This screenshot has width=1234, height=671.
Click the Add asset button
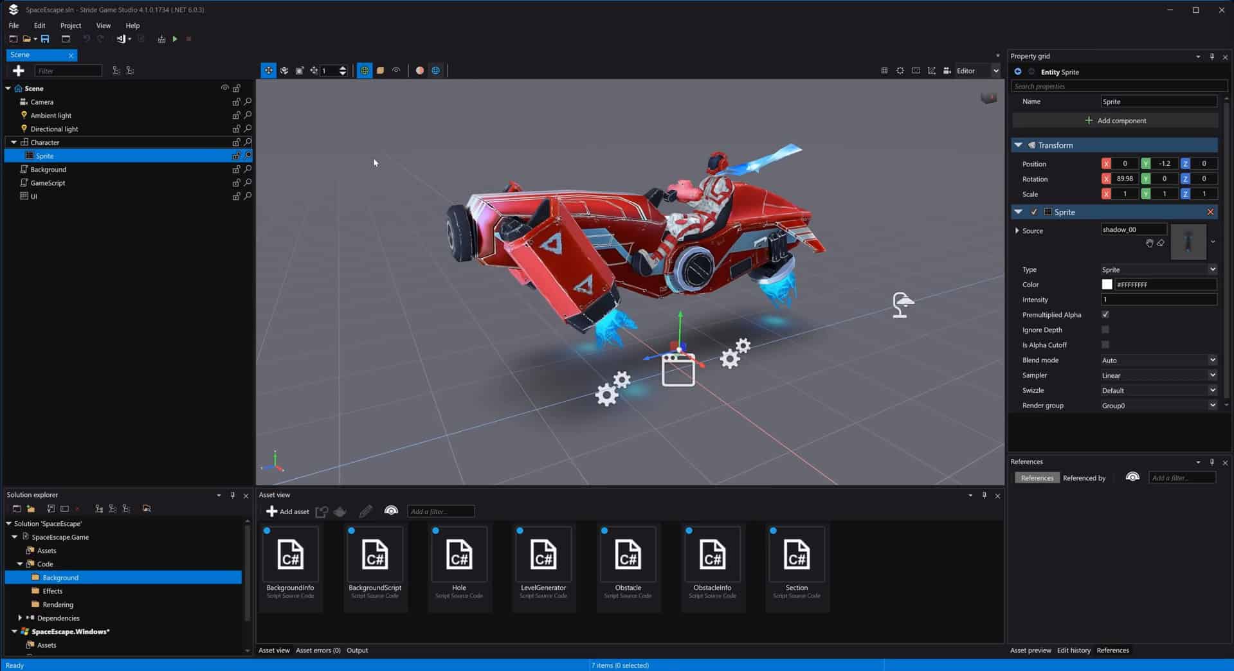[x=287, y=511]
